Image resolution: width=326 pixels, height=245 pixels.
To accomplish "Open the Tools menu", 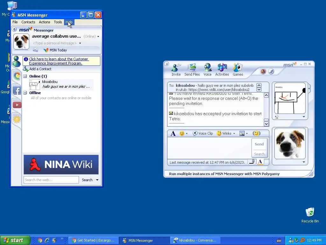I will click(58, 22).
